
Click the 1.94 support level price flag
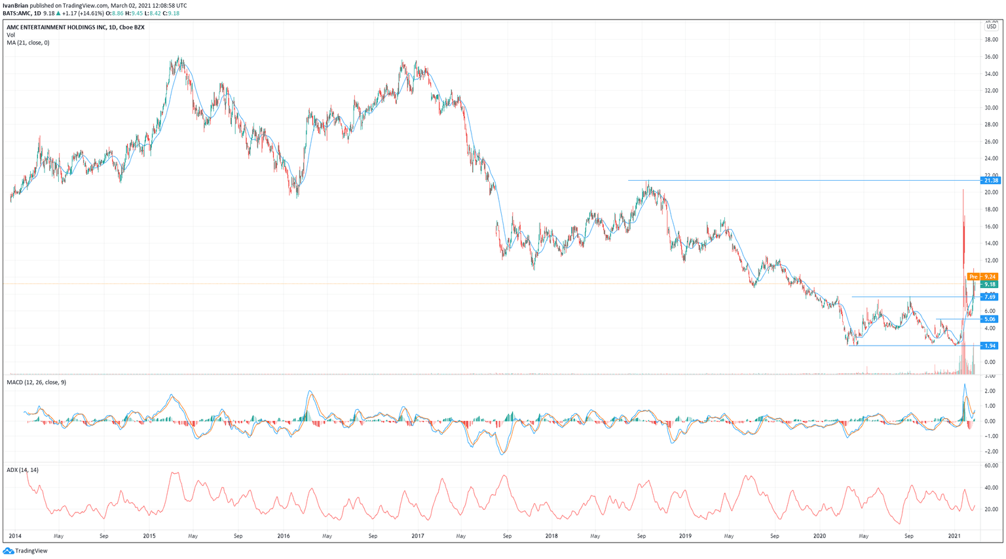(x=991, y=346)
